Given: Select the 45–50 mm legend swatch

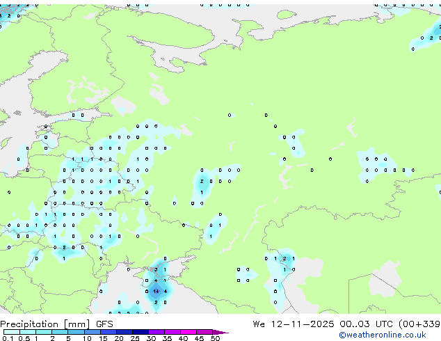Looking at the screenshot, I should [205, 332].
